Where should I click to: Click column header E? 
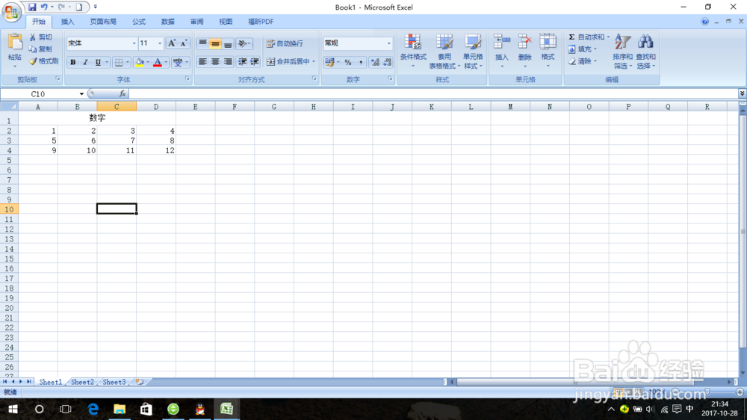[195, 107]
